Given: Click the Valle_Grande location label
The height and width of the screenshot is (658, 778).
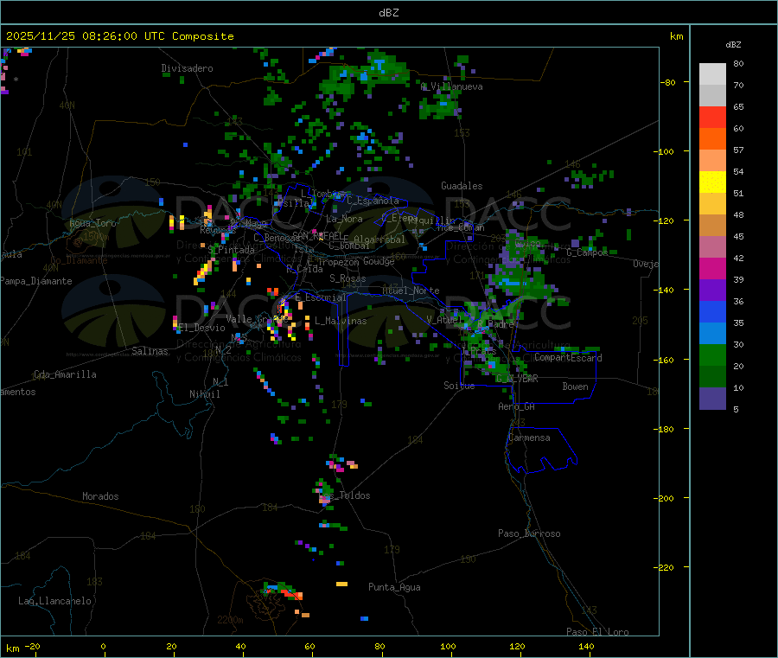Looking at the screenshot, I should click(256, 318).
